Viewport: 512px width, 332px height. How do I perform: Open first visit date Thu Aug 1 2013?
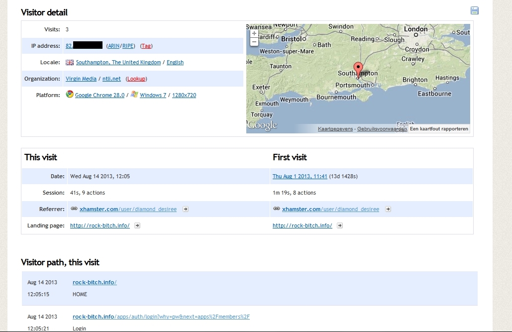click(300, 176)
